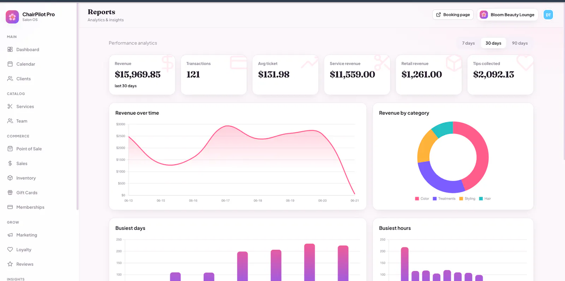
Task: Click the Bloom Beauty Lounge flower icon
Action: coord(484,14)
